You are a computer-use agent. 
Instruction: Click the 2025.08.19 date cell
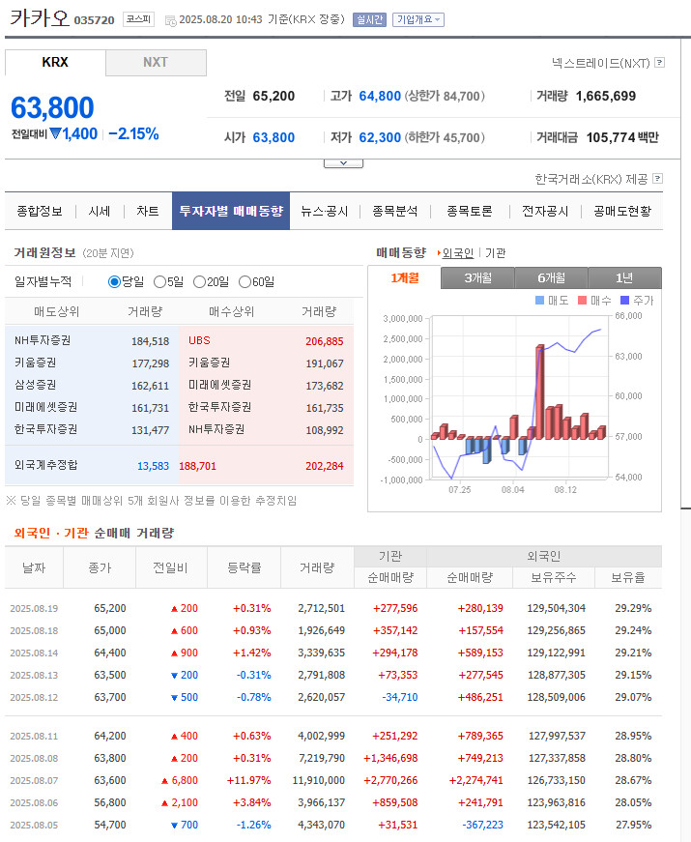(34, 608)
